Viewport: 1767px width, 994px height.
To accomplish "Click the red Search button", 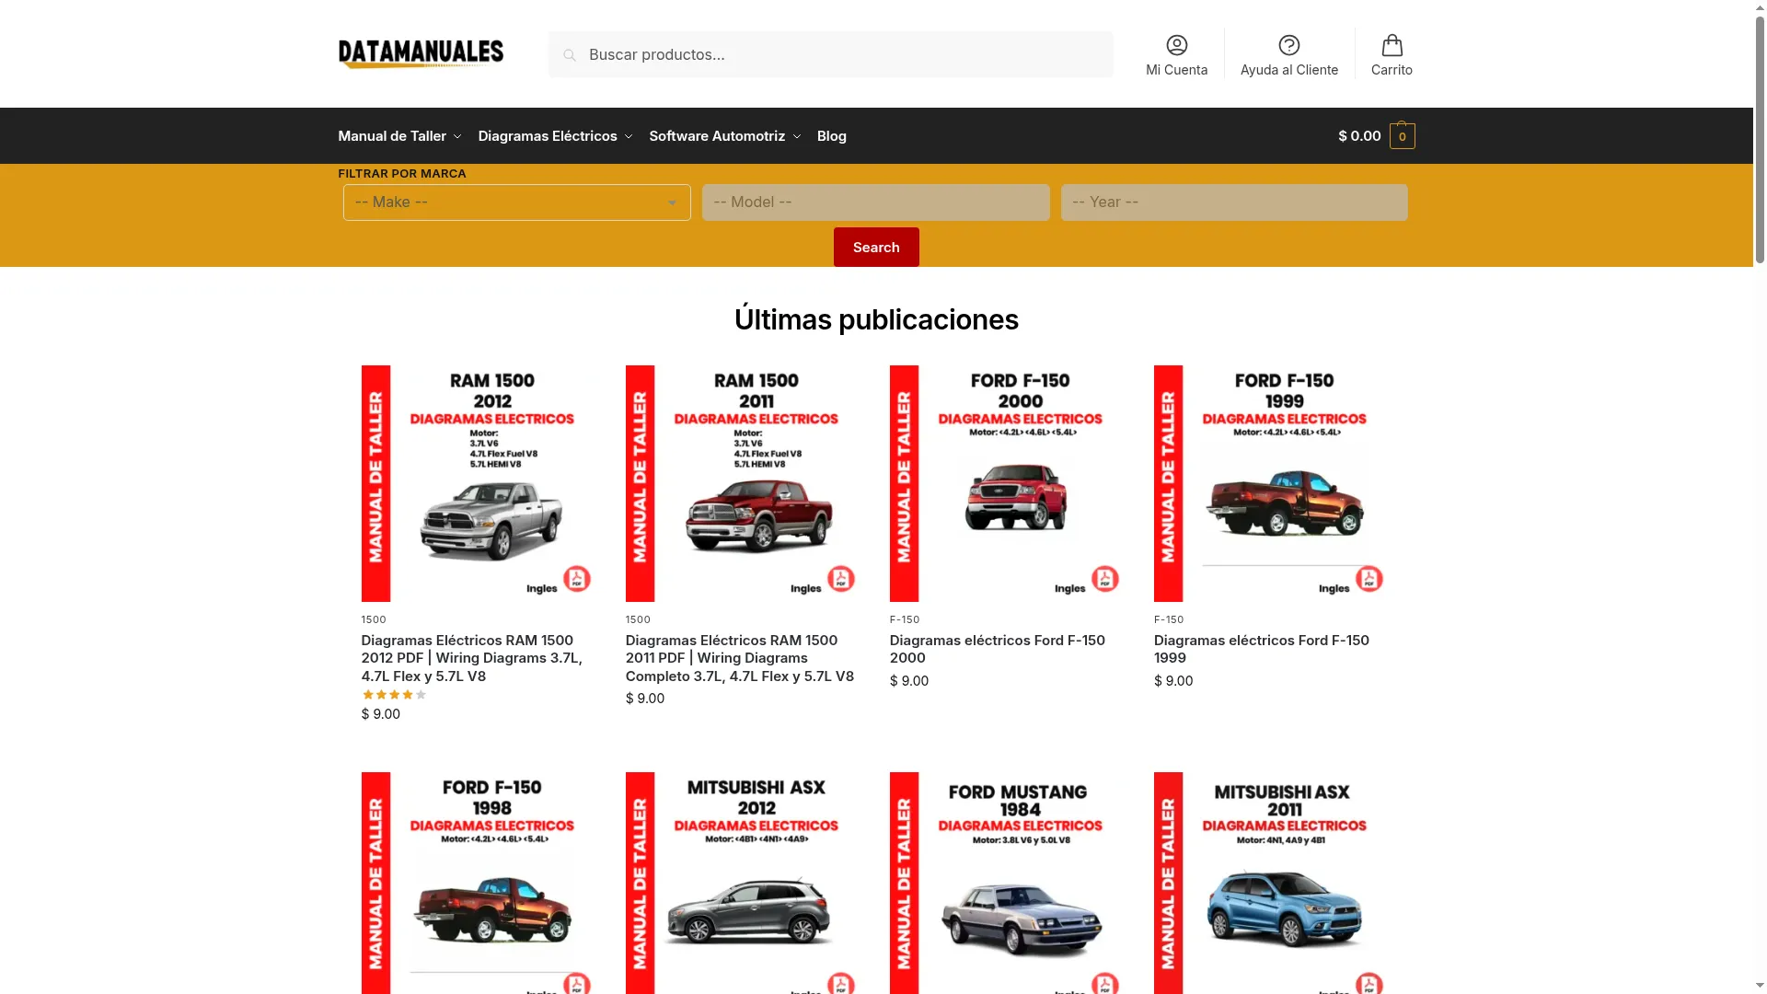I will pyautogui.click(x=876, y=248).
